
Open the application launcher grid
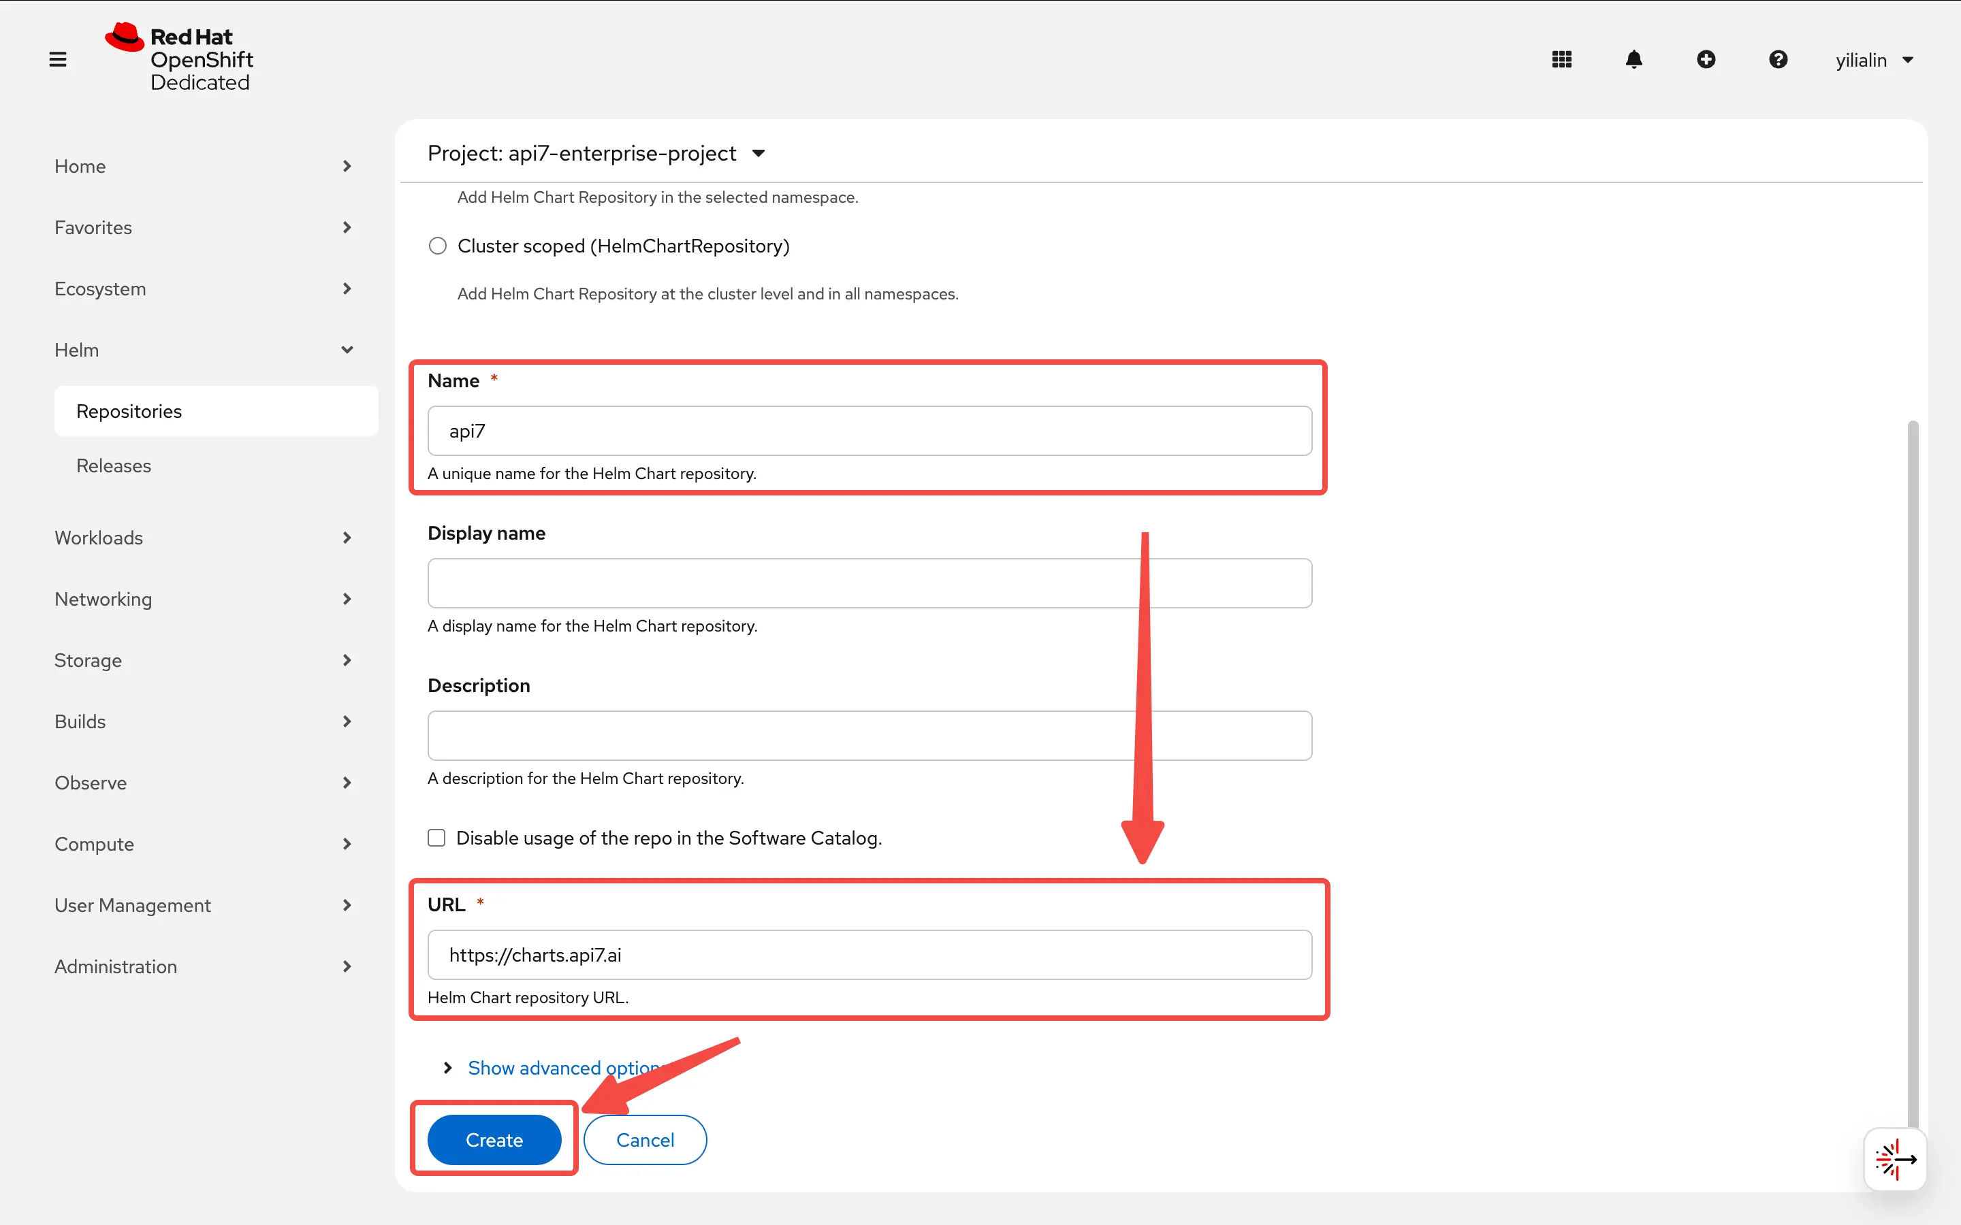(1560, 59)
